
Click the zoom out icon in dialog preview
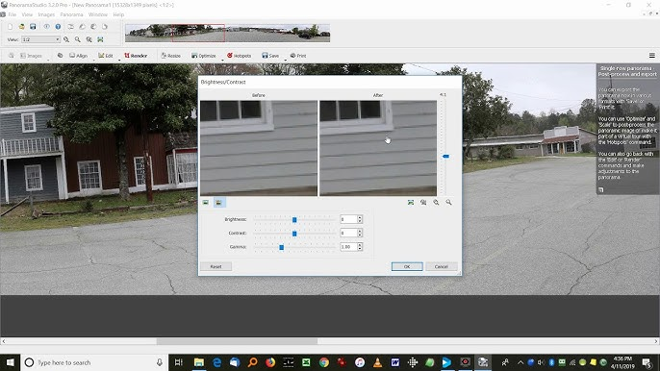pyautogui.click(x=448, y=203)
